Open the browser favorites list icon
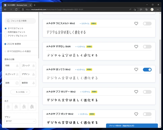The height and width of the screenshot is (130, 163). pyautogui.click(x=141, y=9)
